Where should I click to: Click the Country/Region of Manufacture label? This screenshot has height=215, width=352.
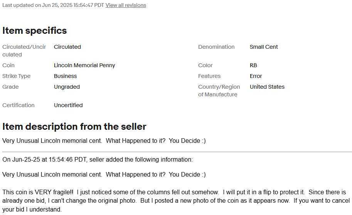219,91
